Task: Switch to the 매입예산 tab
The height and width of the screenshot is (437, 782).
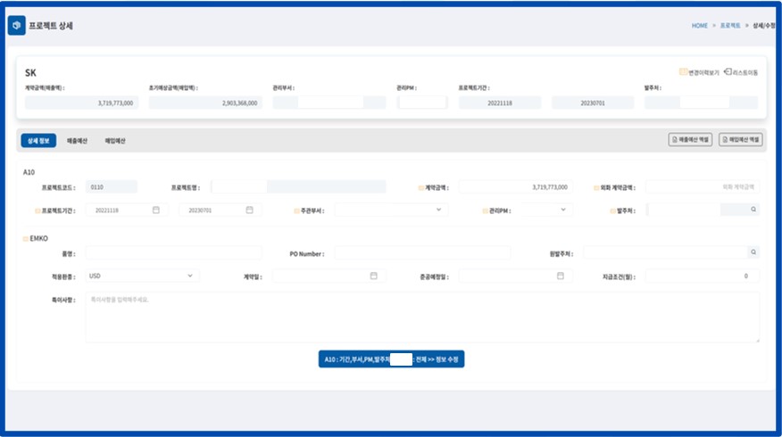Action: pos(116,140)
